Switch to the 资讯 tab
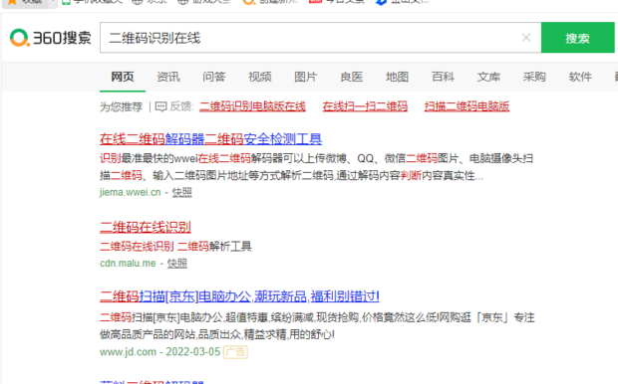This screenshot has width=618, height=384. tap(168, 77)
